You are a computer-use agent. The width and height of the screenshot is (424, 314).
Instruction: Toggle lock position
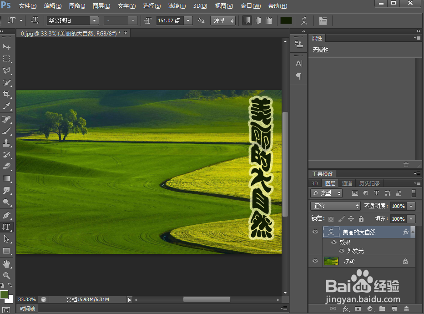[x=351, y=219]
